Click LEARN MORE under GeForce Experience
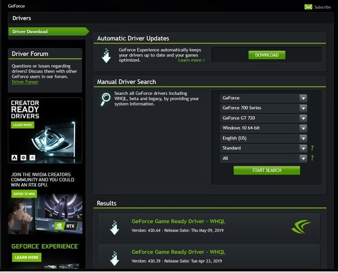This screenshot has width=338, height=273. point(27,257)
